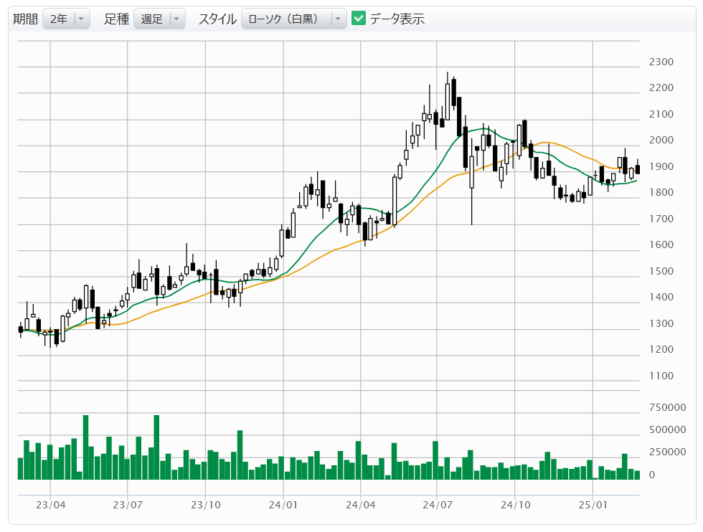Select the last candlestick on the right edge

(637, 169)
